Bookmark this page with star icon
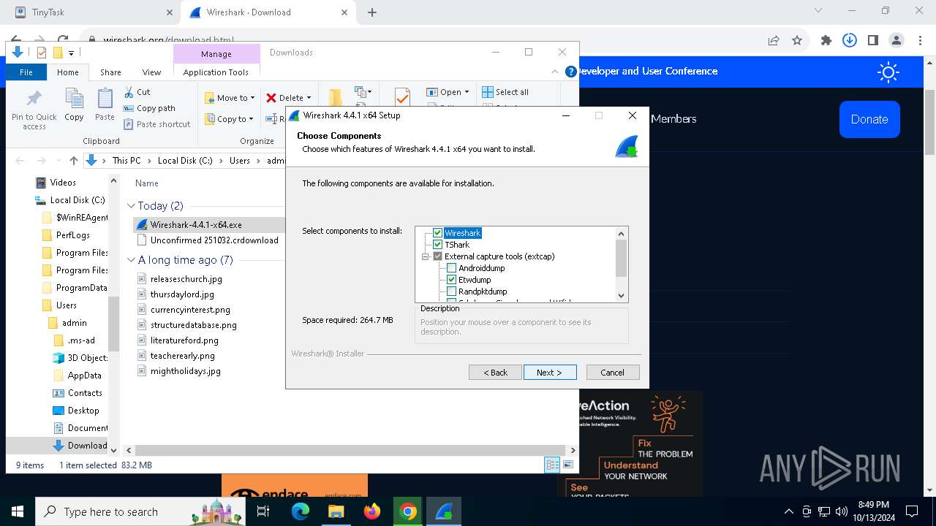936x526 pixels. pos(797,41)
